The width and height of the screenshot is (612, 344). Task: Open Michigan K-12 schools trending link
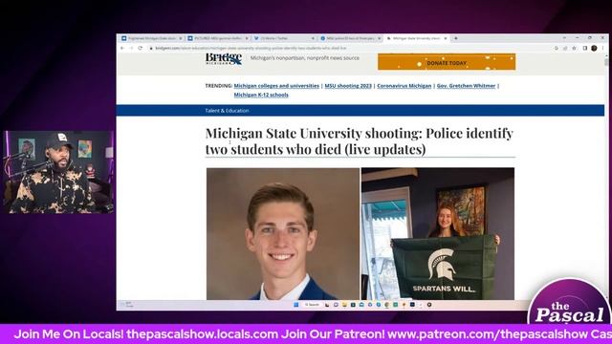[x=261, y=95]
